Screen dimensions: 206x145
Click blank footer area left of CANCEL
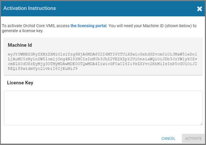coord(80,139)
